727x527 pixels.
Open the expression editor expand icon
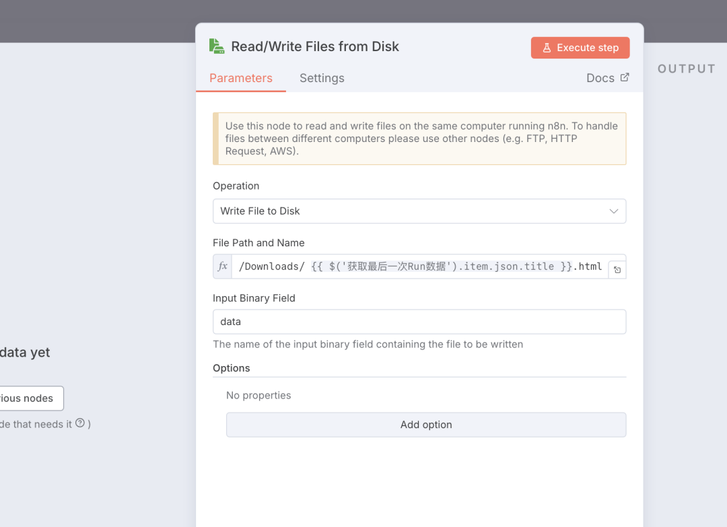[x=617, y=269]
